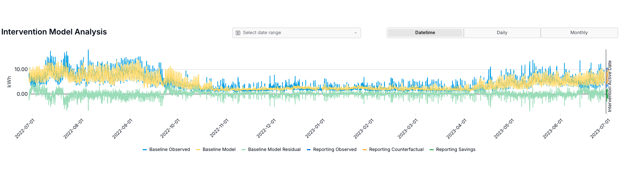Click the Intervention Active Date marker line
Image resolution: width=621 pixels, height=180 pixels.
pyautogui.click(x=606, y=82)
